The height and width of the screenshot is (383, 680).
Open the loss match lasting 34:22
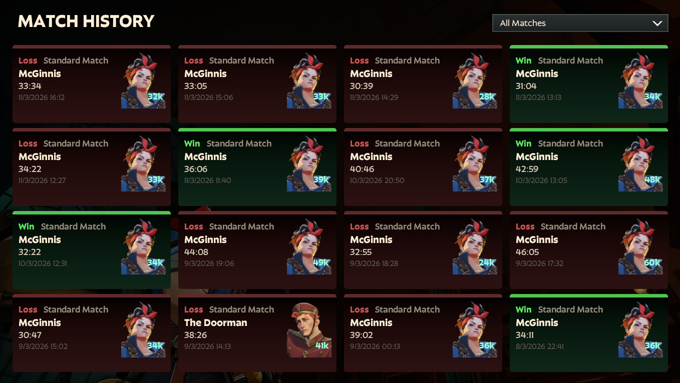point(92,167)
